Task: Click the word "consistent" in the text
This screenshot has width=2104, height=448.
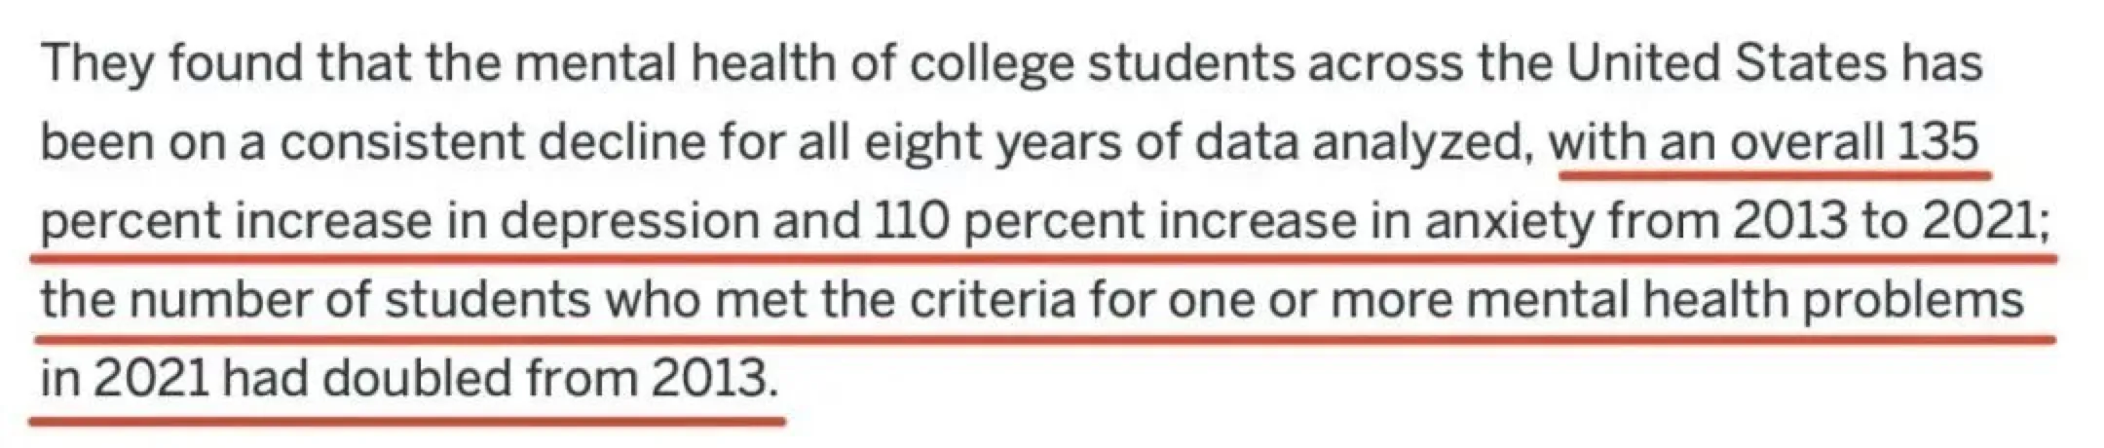Action: 400,144
